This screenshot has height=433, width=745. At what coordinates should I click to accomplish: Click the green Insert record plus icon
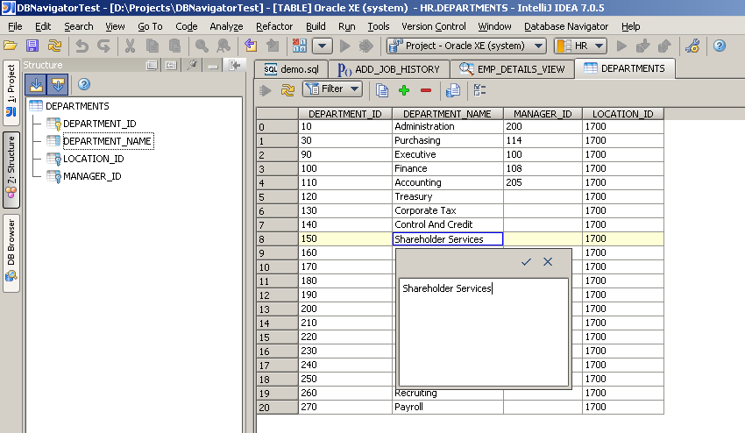[x=404, y=90]
